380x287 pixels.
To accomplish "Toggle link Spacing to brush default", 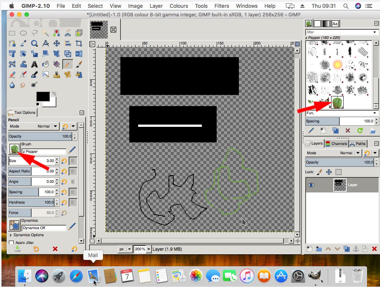I will pyautogui.click(x=73, y=192).
